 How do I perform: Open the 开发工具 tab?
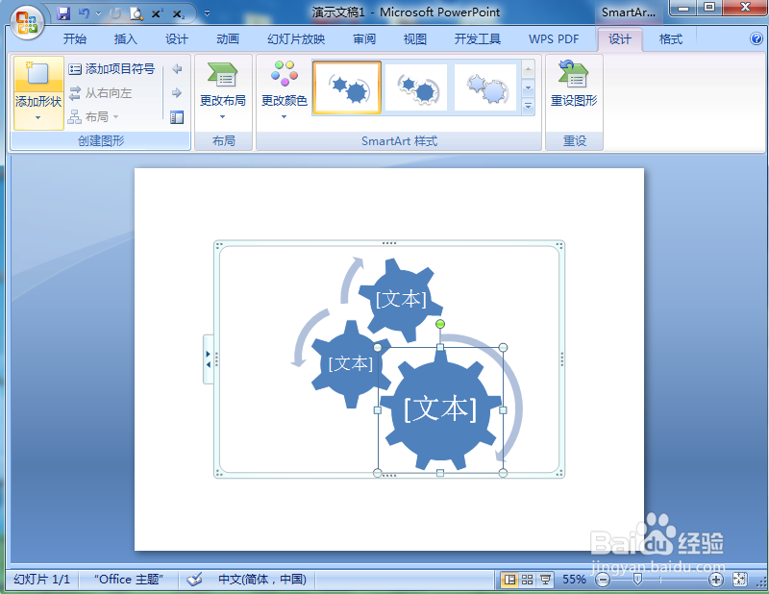point(477,39)
